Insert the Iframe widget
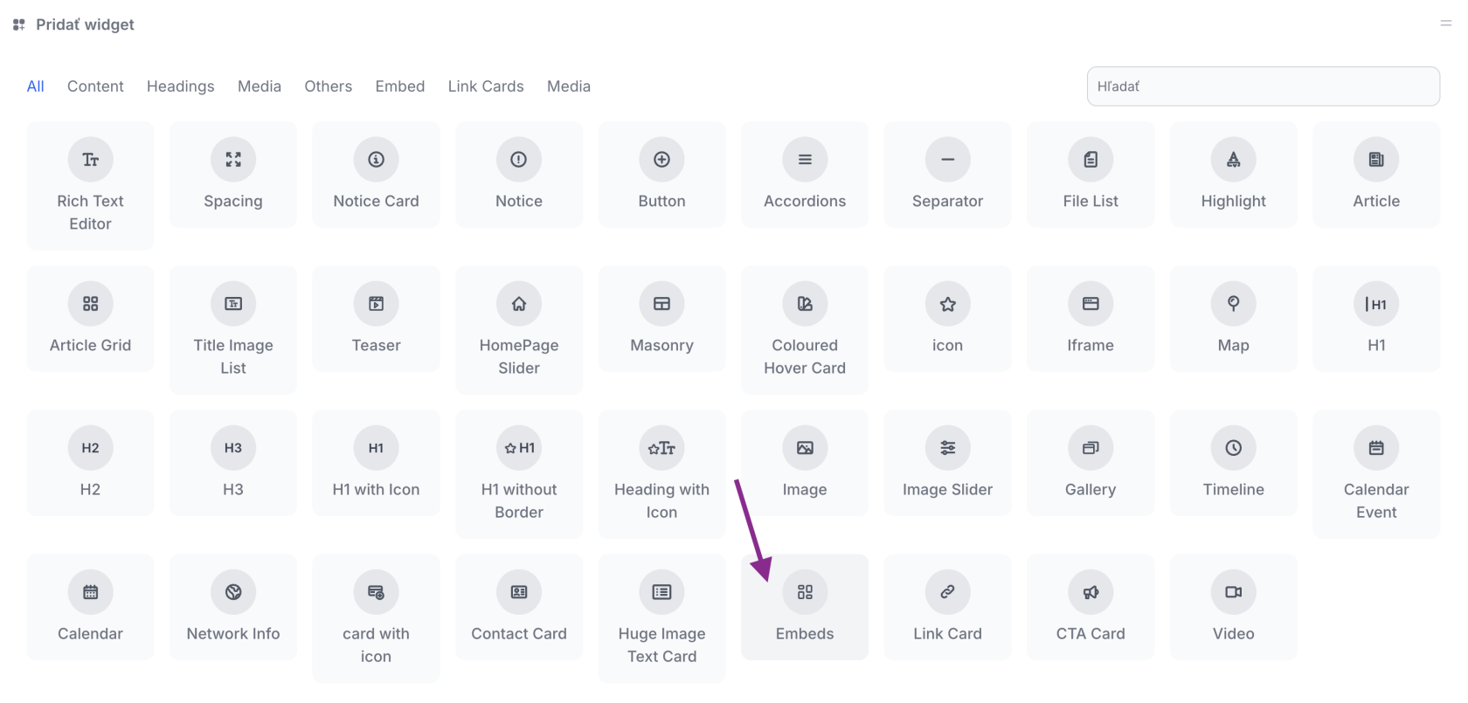This screenshot has height=703, width=1468. point(1091,319)
